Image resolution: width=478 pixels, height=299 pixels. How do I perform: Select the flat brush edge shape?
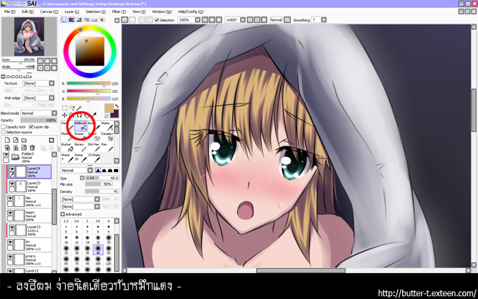click(x=116, y=171)
